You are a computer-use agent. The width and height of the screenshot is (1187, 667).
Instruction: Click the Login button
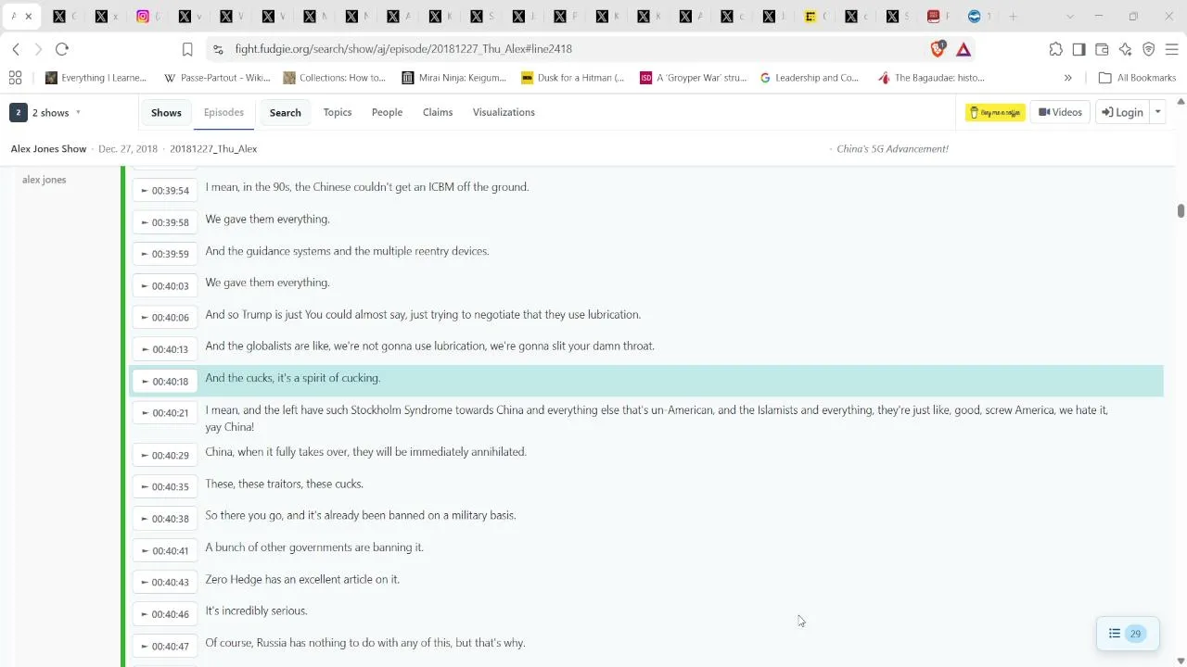[x=1122, y=112]
